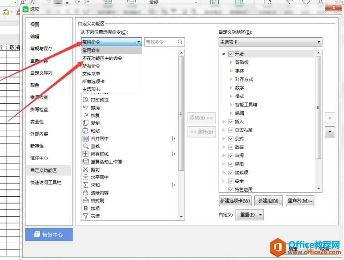
Task: Select the 智能工具箱 group row
Action: (x=246, y=105)
